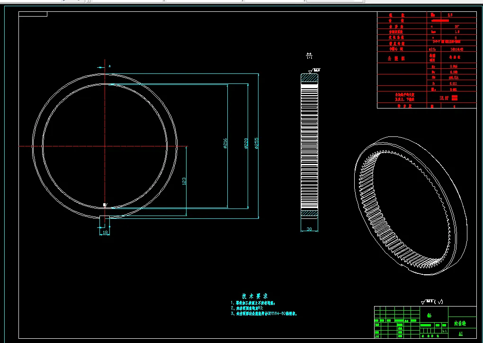Select the ø220 diameter dimension text

pyautogui.click(x=246, y=143)
